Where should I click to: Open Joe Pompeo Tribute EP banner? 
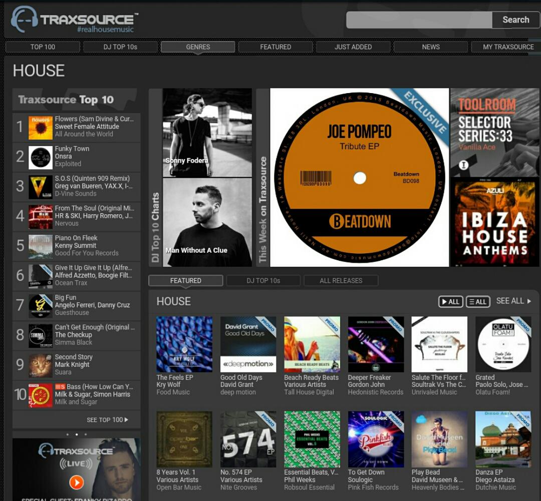point(359,177)
